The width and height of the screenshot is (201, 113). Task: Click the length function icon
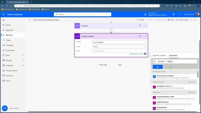(154, 103)
